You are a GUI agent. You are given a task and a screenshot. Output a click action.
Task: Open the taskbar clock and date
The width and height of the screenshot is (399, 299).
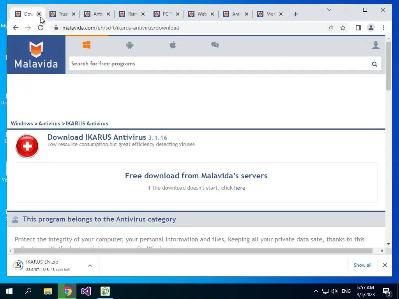point(365,291)
